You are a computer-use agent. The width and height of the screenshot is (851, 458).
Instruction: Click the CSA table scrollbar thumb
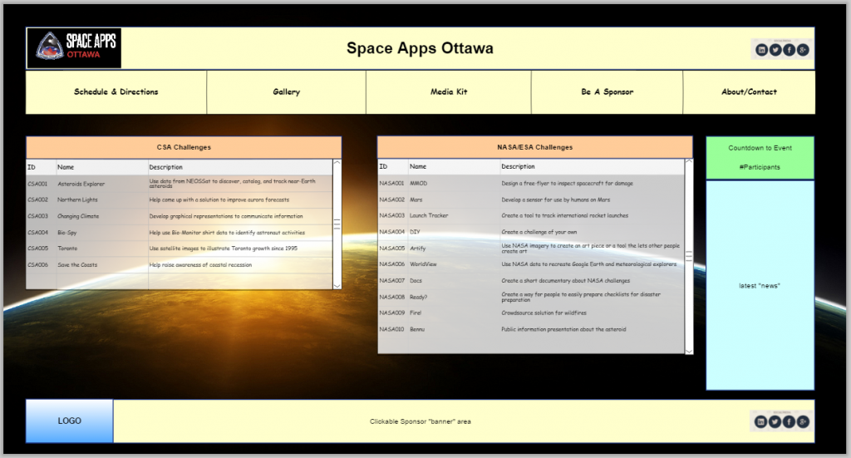point(337,224)
